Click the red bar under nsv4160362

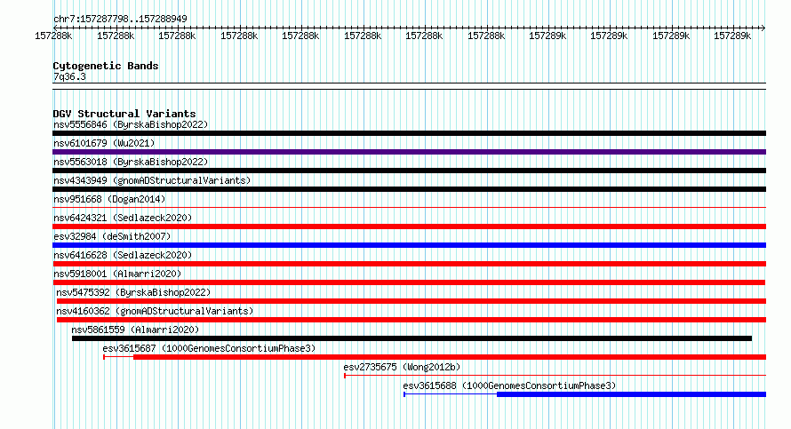(411, 320)
